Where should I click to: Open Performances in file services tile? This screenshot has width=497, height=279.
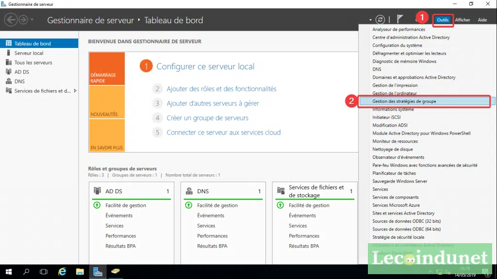tap(304, 236)
